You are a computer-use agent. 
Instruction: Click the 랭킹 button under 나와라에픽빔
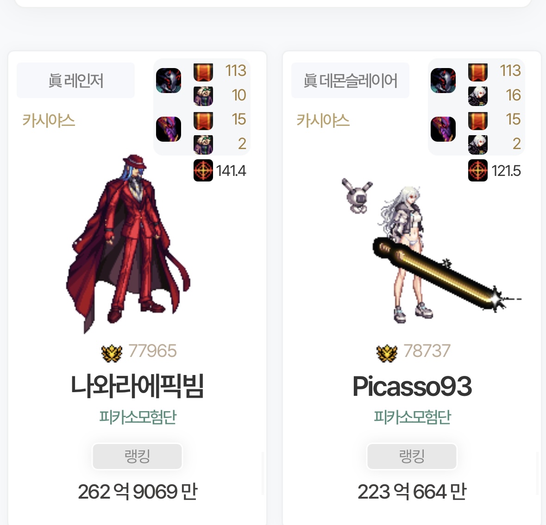pyautogui.click(x=137, y=456)
